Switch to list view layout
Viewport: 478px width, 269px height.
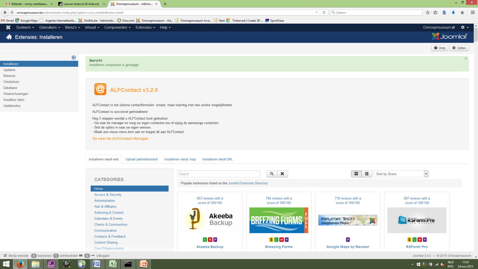367,174
